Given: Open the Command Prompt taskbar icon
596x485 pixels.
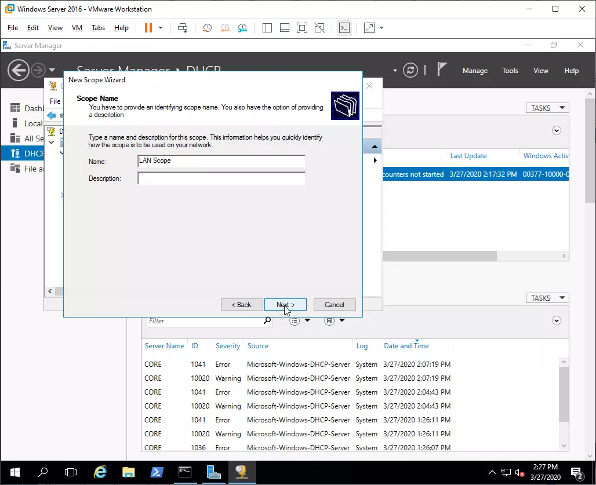Looking at the screenshot, I should [185, 472].
